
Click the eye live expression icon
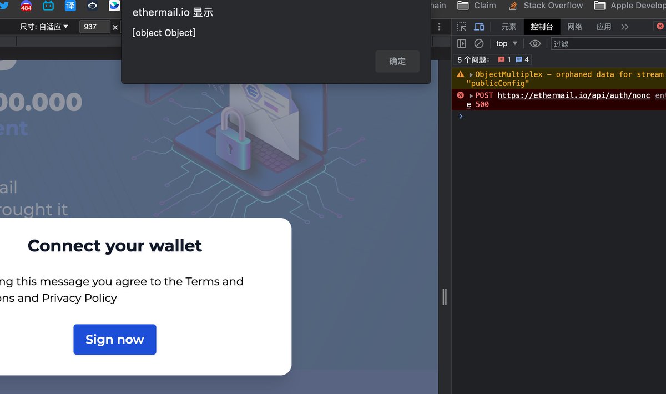tap(535, 43)
